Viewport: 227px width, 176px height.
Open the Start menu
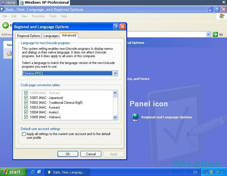[13, 172]
